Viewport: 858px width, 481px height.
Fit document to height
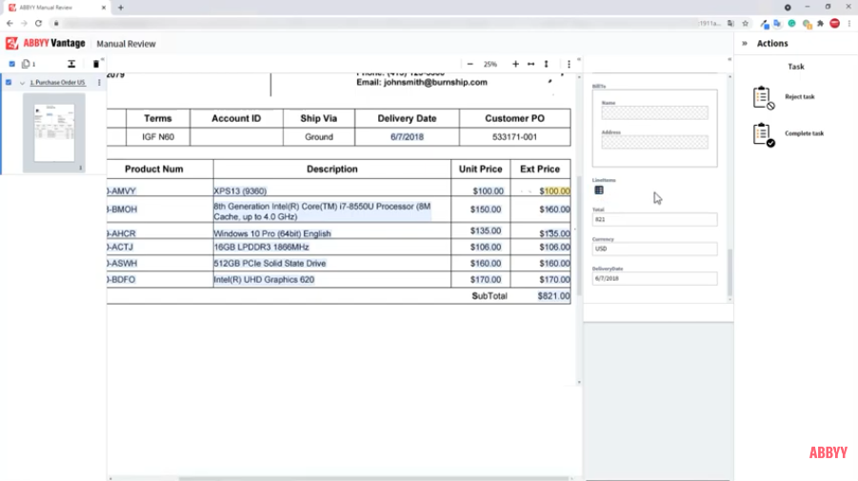pyautogui.click(x=546, y=64)
